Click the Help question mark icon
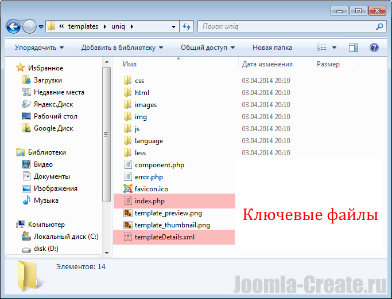Screen dimensions: 392x299 click(x=374, y=48)
